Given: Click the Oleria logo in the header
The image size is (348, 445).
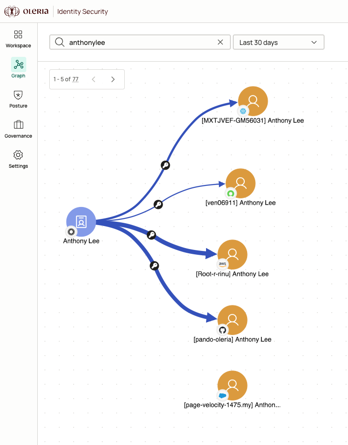Looking at the screenshot, I should point(26,11).
